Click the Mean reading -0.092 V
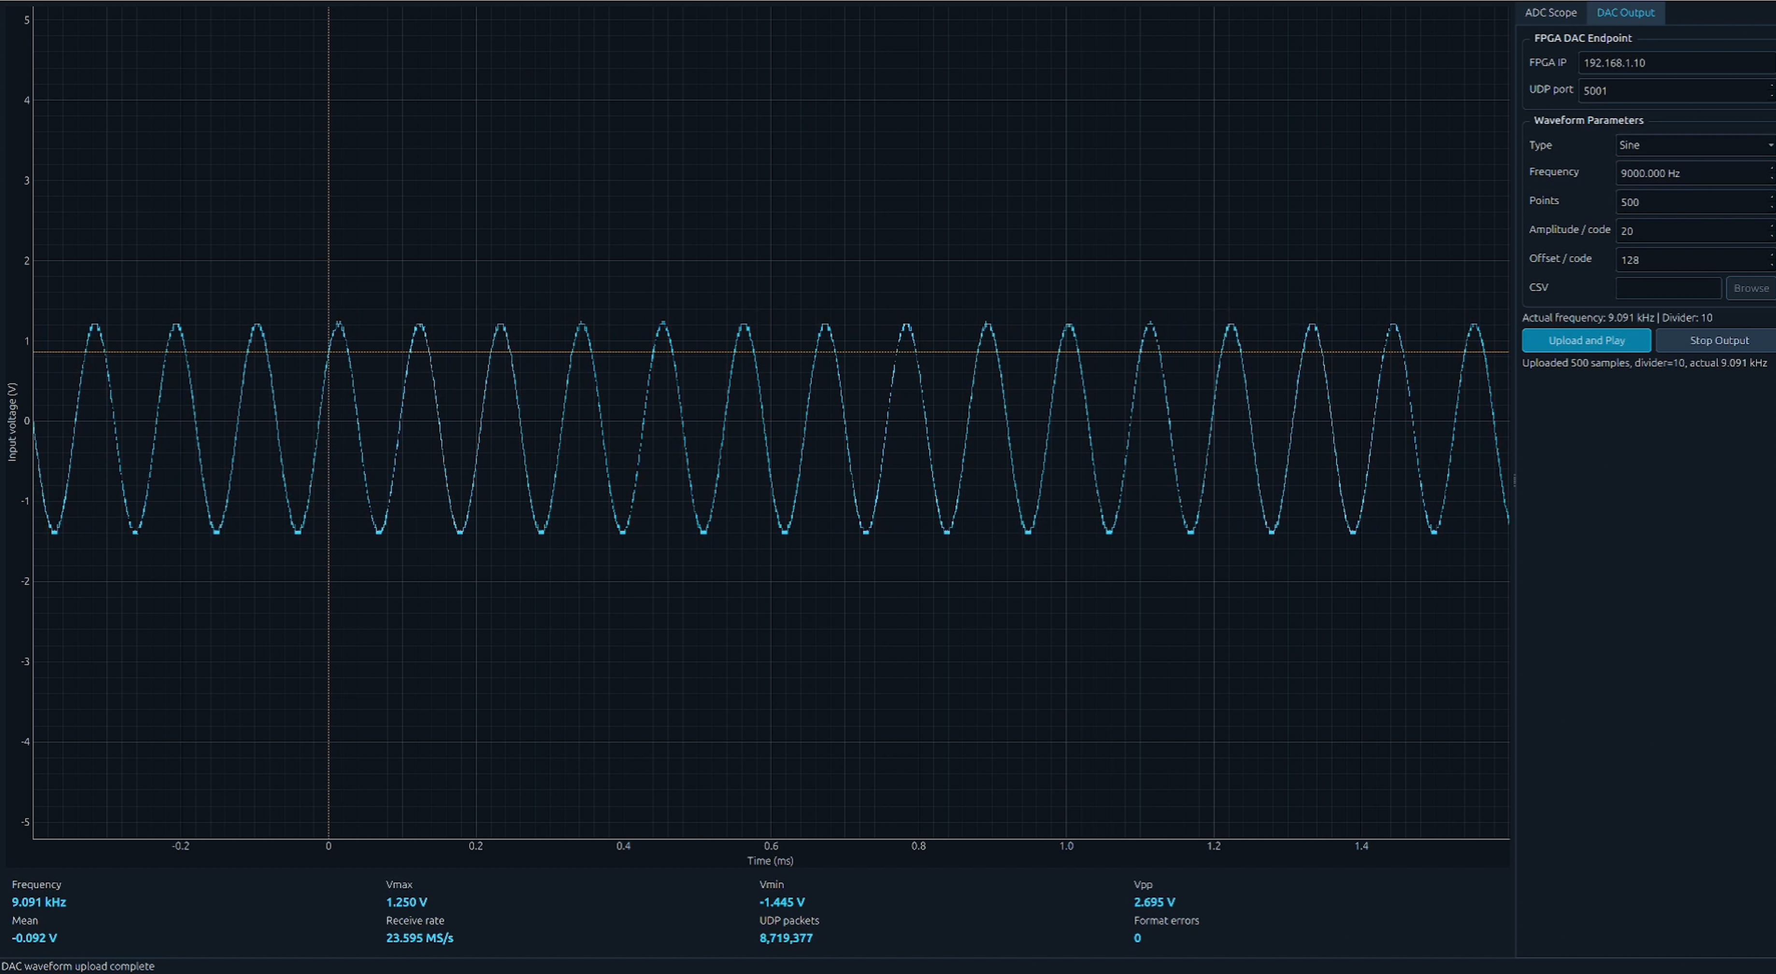Image resolution: width=1776 pixels, height=974 pixels. click(34, 938)
